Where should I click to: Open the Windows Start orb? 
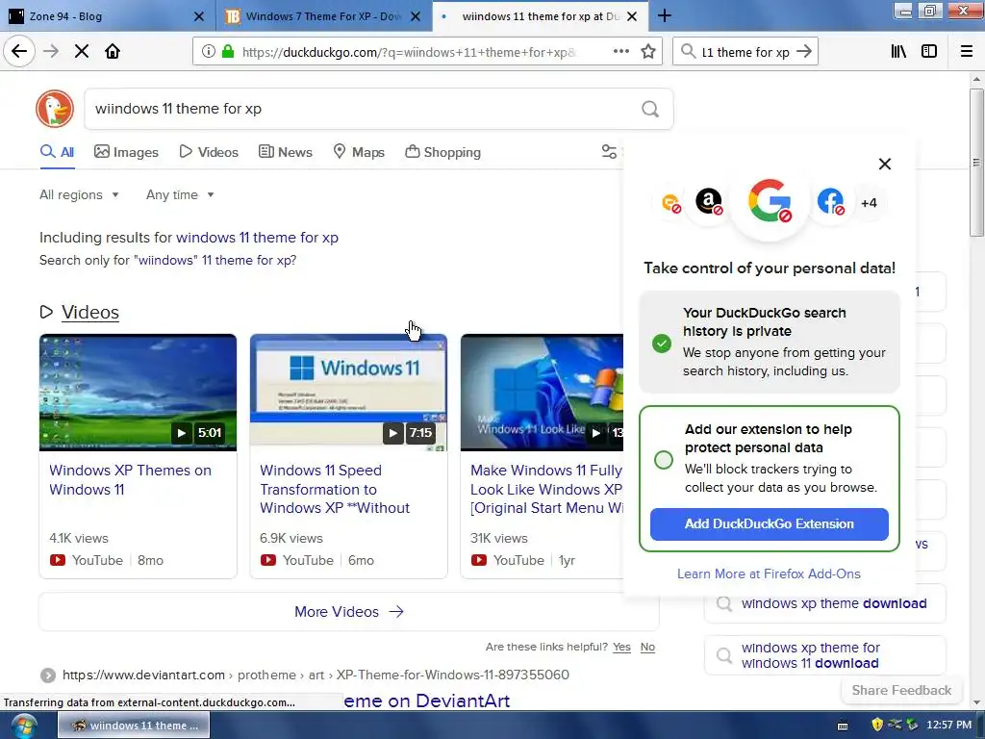pyautogui.click(x=24, y=726)
